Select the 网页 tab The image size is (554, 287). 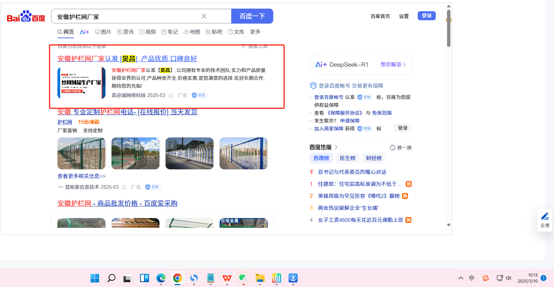(66, 32)
